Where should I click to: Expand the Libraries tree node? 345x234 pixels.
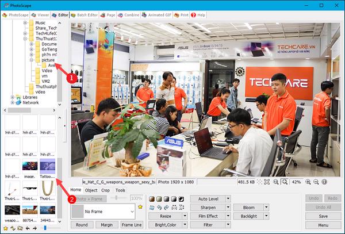click(13, 97)
